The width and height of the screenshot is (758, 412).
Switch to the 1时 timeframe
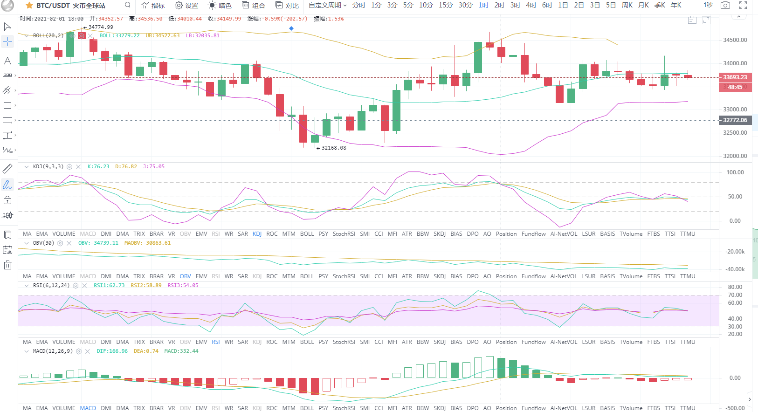(x=483, y=5)
